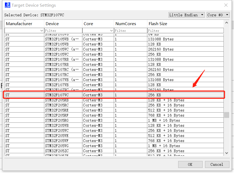Click the 768 KB + 16 Bytes cell for STM32F205RF
234x173 pixels.
[x=185, y=115]
